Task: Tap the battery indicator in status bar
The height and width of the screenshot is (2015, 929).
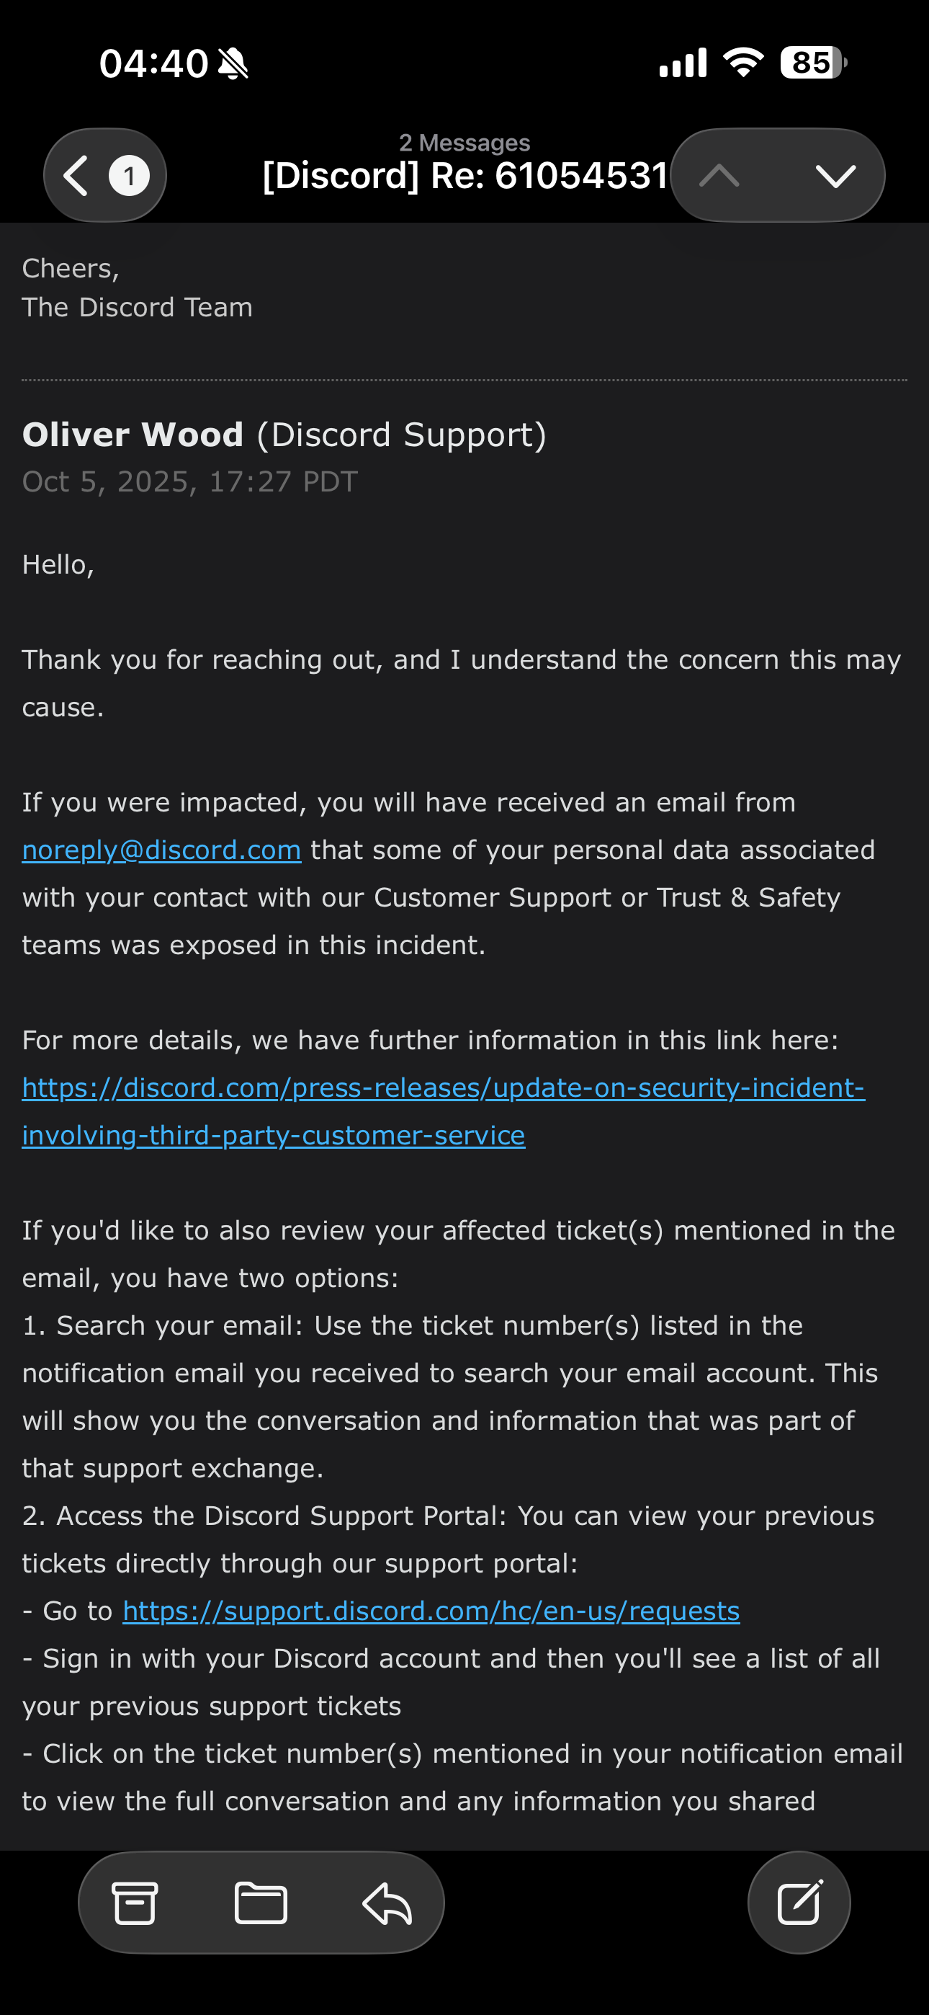Action: (x=813, y=63)
